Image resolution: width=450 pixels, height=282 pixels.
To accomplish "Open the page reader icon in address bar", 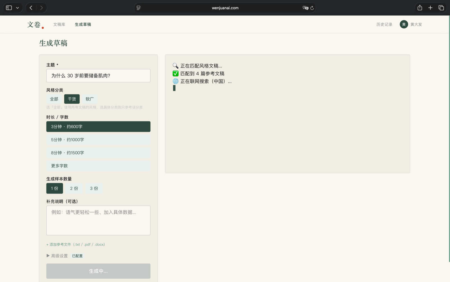I will [x=138, y=8].
